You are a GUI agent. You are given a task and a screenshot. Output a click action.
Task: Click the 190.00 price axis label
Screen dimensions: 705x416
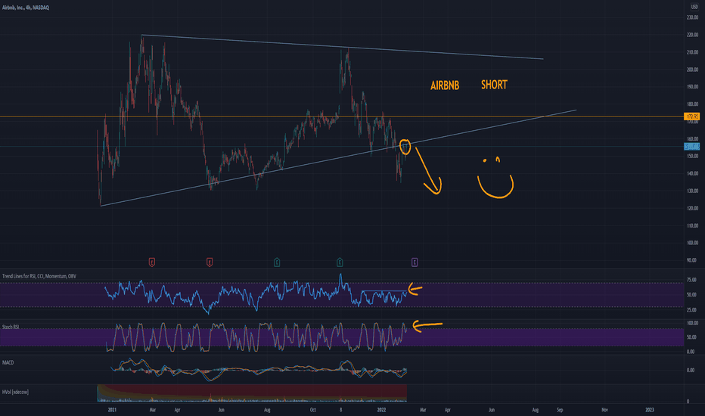click(x=692, y=87)
